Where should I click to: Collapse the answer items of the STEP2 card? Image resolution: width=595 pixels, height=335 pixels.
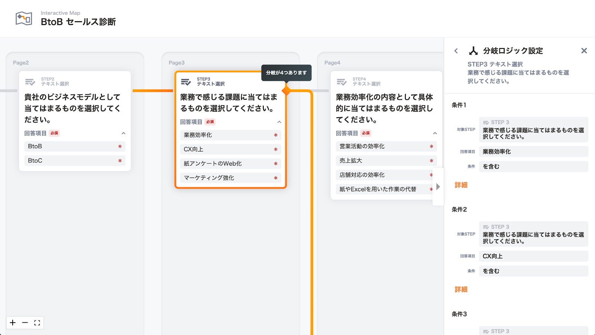coord(123,133)
